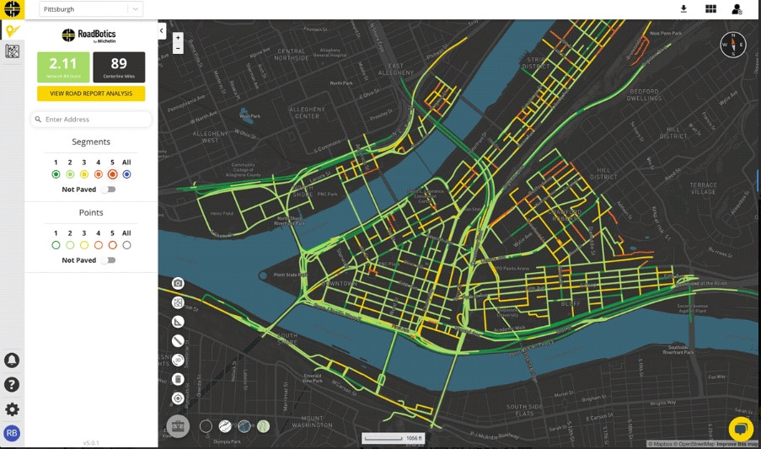Open the Pittsburgh city dropdown
761x449 pixels.
pos(91,9)
